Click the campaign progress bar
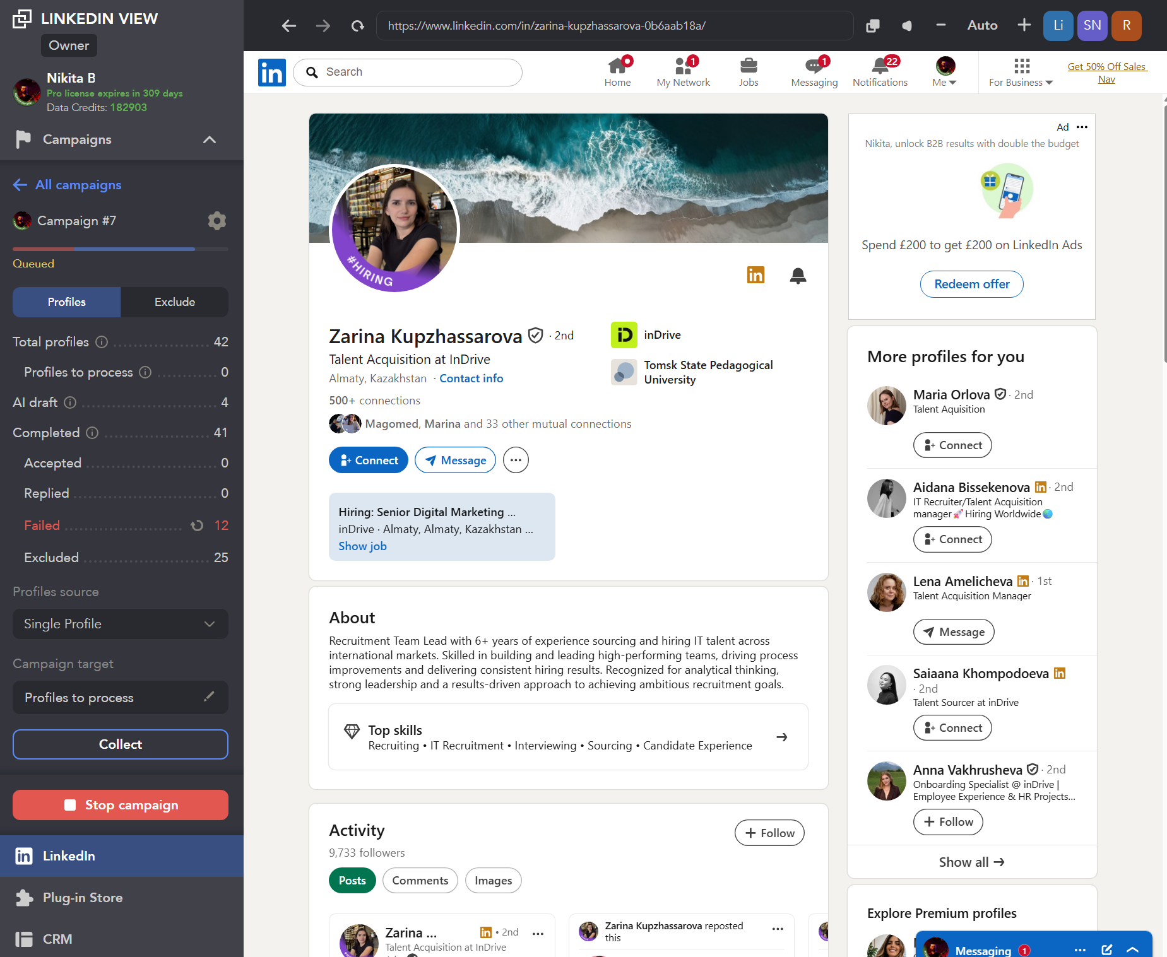Image resolution: width=1167 pixels, height=957 pixels. 121,249
